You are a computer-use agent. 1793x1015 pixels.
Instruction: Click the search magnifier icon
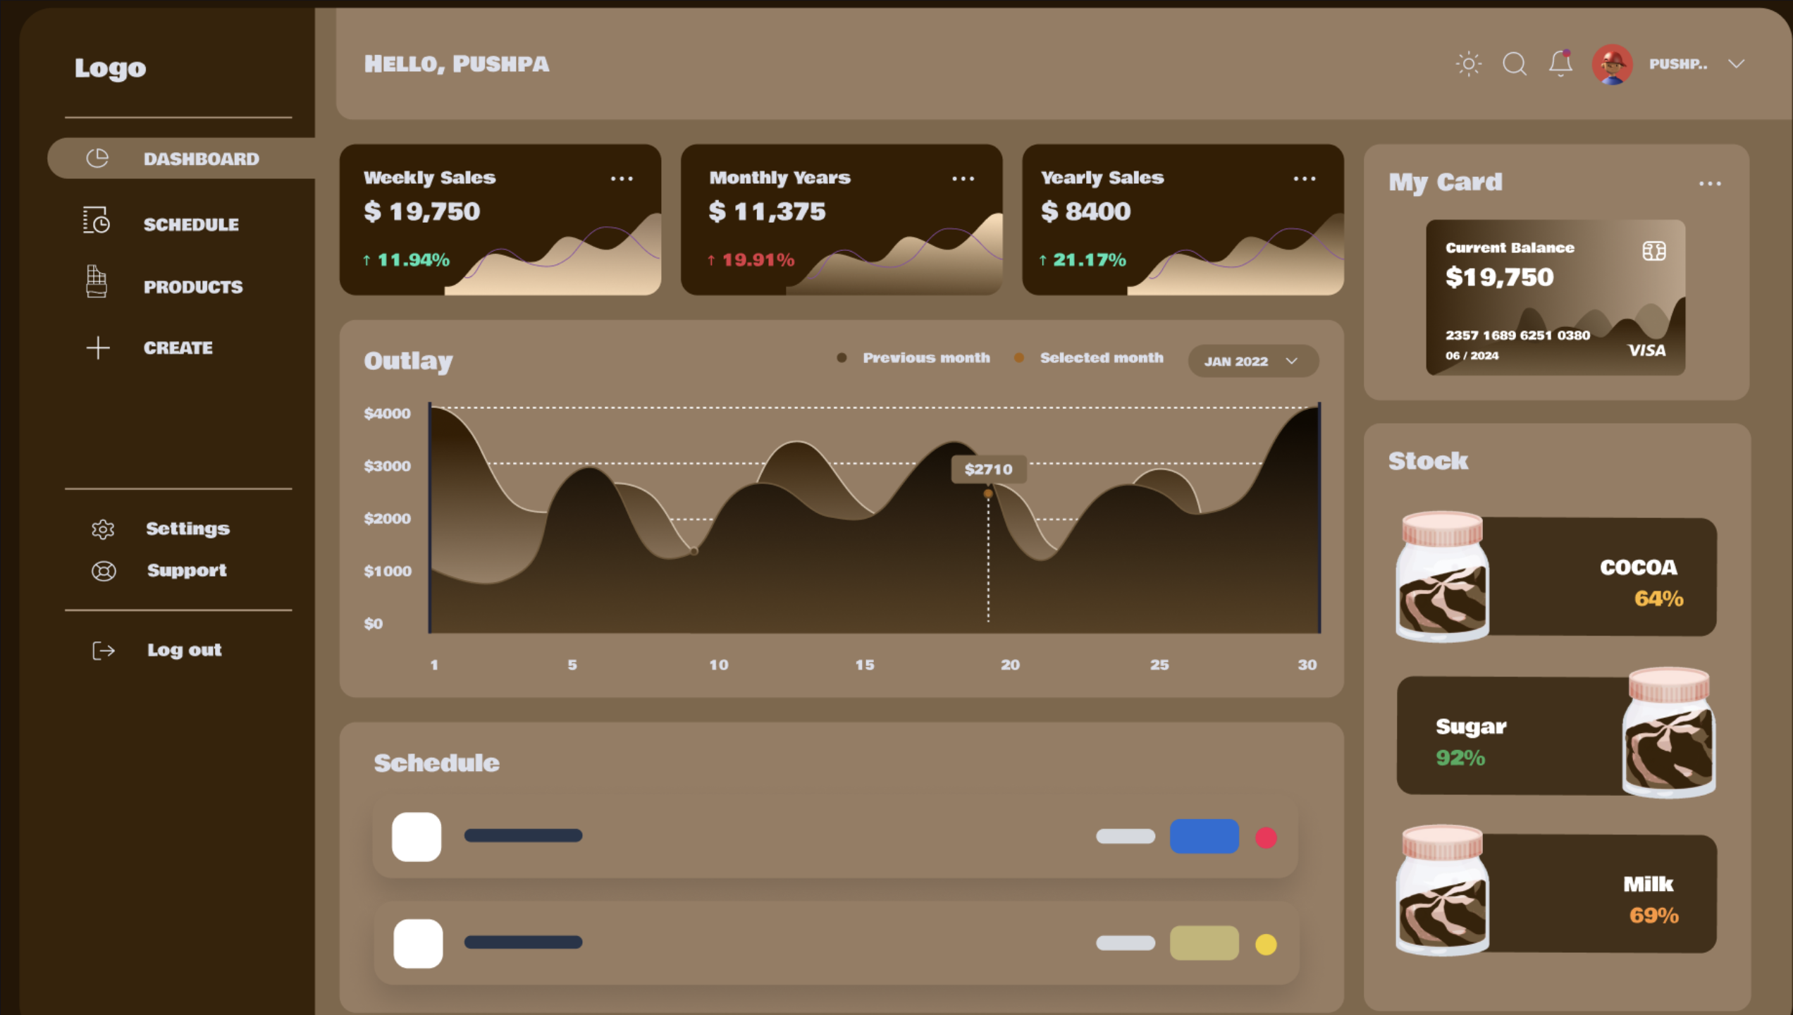pyautogui.click(x=1514, y=64)
